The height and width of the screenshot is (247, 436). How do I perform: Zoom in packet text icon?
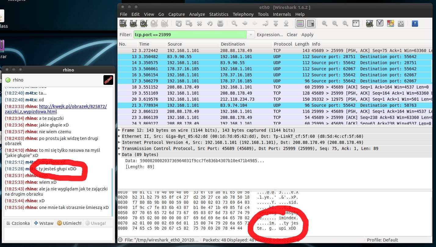325,23
